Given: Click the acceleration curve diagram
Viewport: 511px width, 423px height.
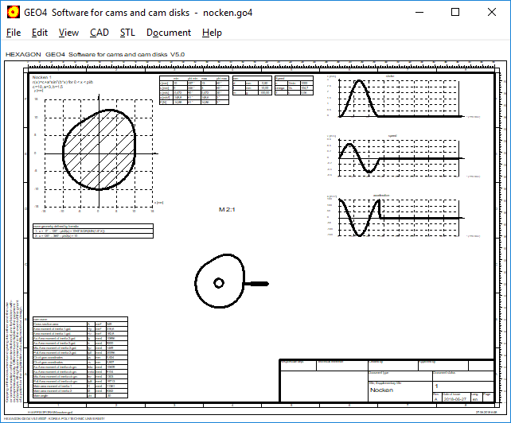Looking at the screenshot, I should tap(398, 216).
